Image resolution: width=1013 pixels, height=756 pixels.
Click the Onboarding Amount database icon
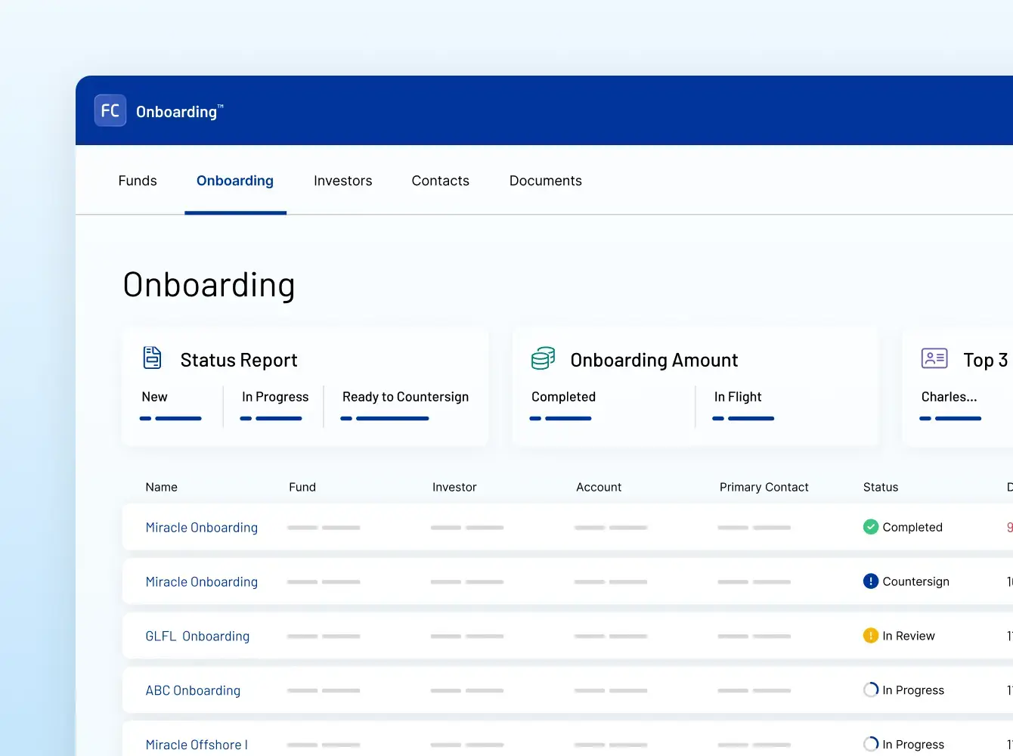click(542, 358)
